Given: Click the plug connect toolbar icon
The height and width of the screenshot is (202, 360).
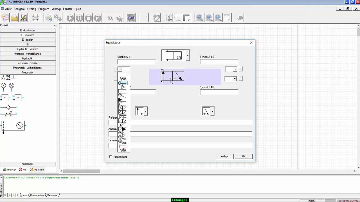Looking at the screenshot, I should (x=110, y=18).
